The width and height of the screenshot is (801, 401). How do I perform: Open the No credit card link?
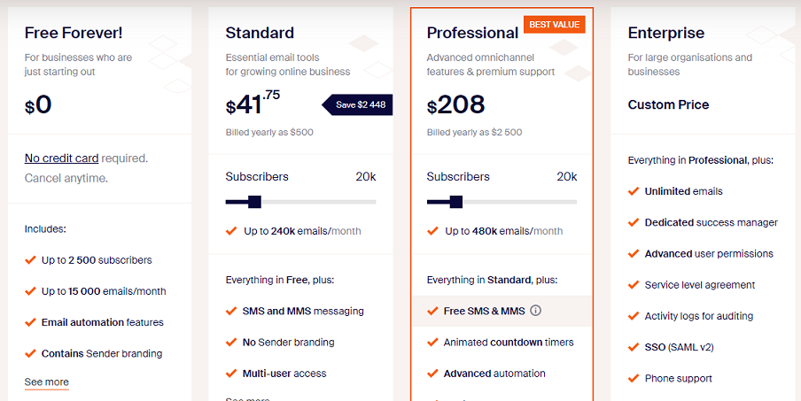[x=61, y=158]
